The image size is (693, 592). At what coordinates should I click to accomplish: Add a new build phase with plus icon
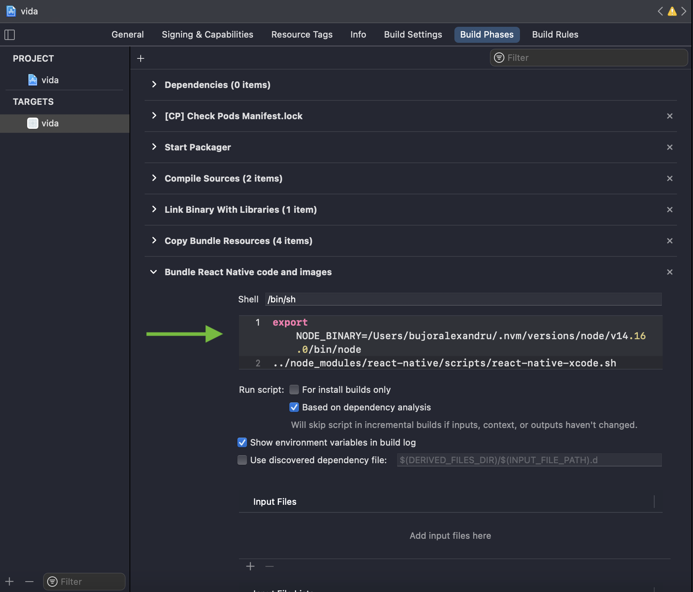(x=141, y=58)
